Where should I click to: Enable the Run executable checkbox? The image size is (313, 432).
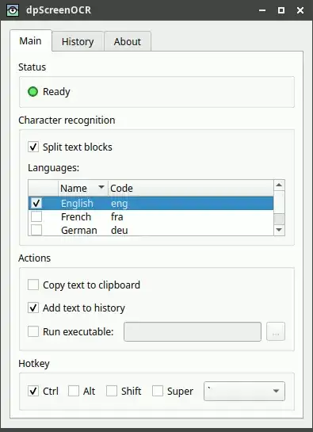click(33, 331)
